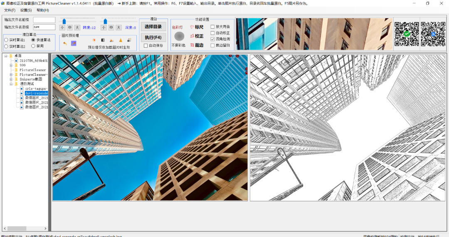Open the 设置(S) menu
The image size is (449, 237).
26,10
